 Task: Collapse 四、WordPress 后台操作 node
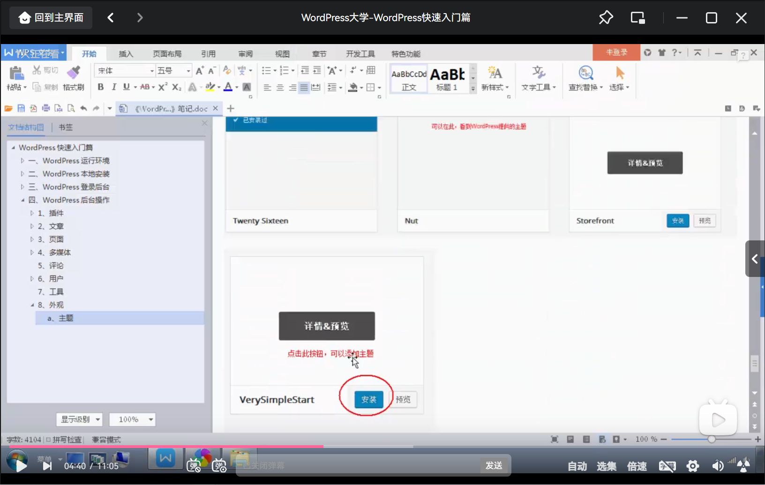pos(22,200)
